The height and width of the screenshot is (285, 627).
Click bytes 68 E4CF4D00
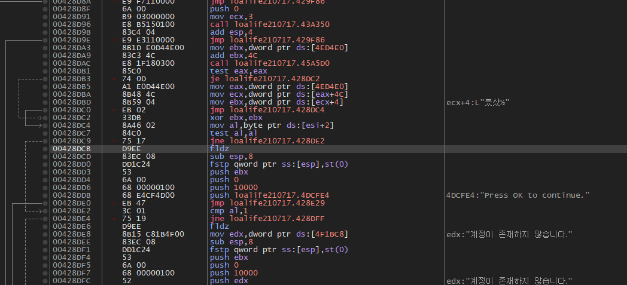click(148, 195)
